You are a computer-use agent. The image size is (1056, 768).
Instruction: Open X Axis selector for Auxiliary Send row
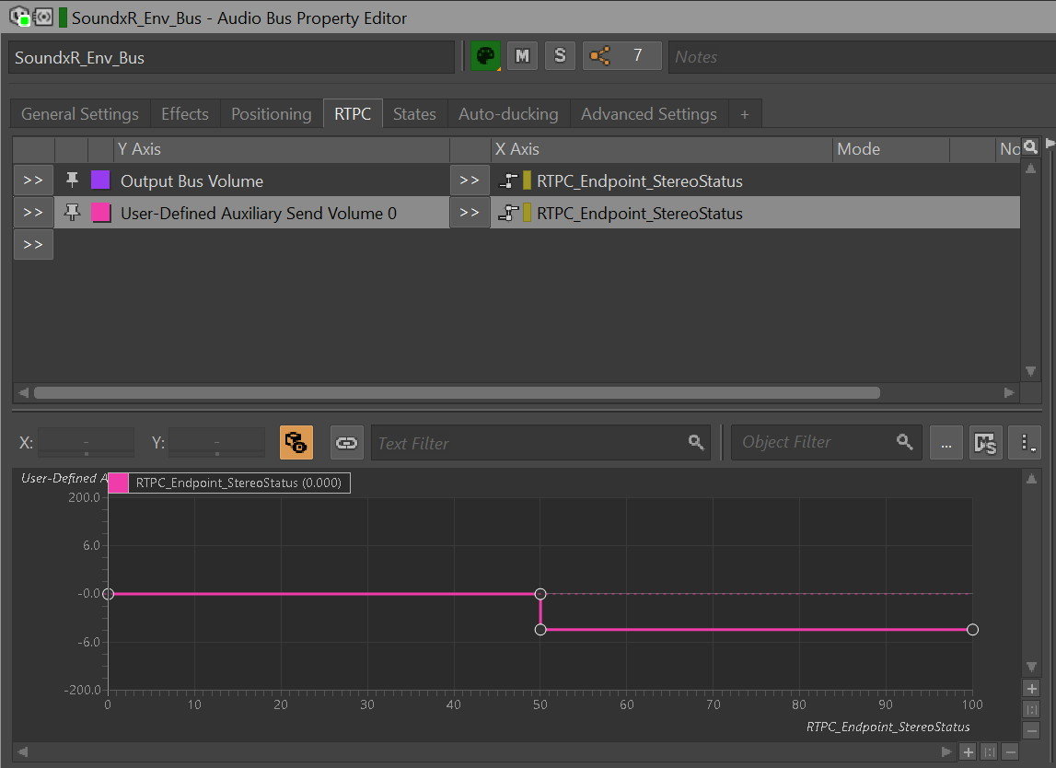pos(470,213)
